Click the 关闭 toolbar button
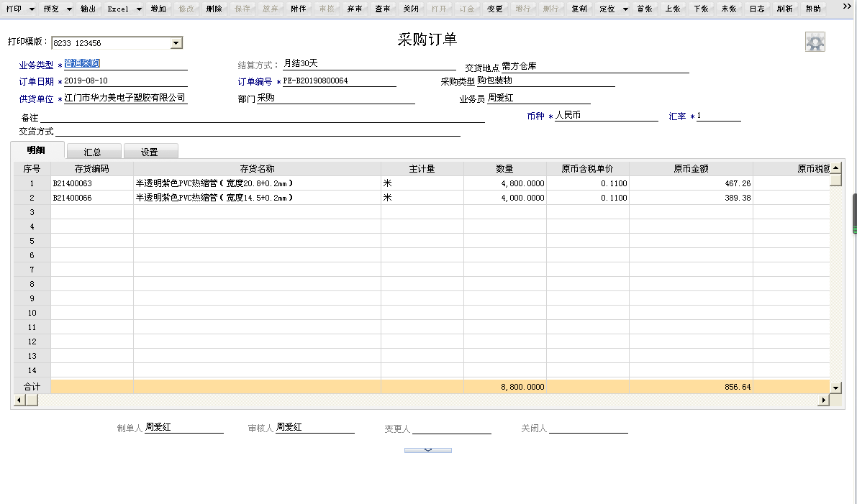 [411, 9]
